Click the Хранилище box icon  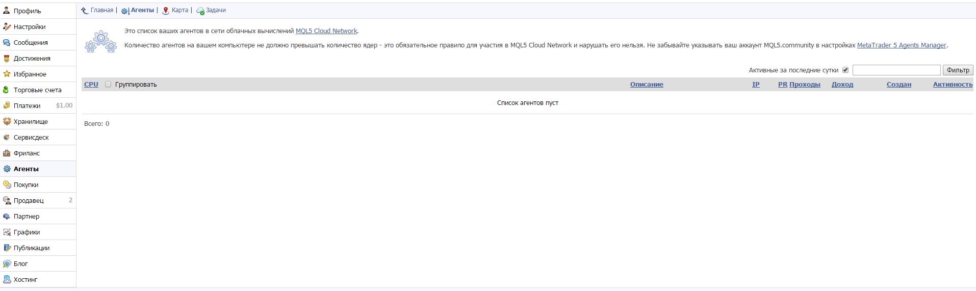click(x=7, y=121)
